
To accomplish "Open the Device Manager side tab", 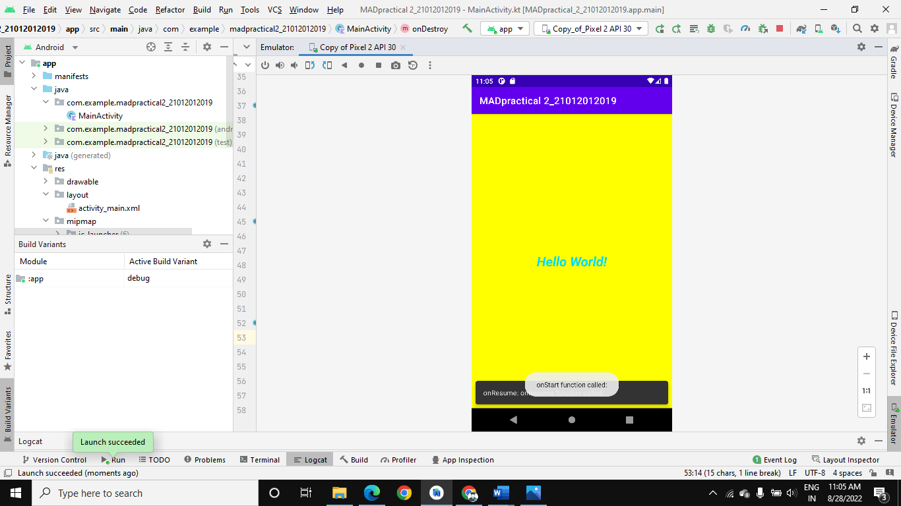I will pyautogui.click(x=894, y=125).
